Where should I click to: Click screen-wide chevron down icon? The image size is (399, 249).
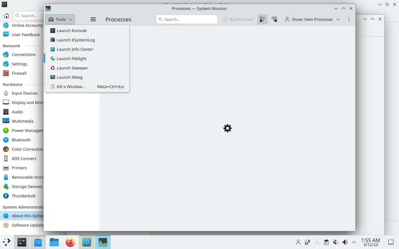379,4
